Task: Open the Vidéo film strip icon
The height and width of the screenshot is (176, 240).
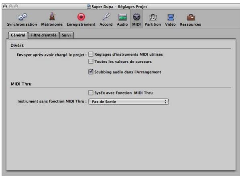Action: click(x=171, y=17)
